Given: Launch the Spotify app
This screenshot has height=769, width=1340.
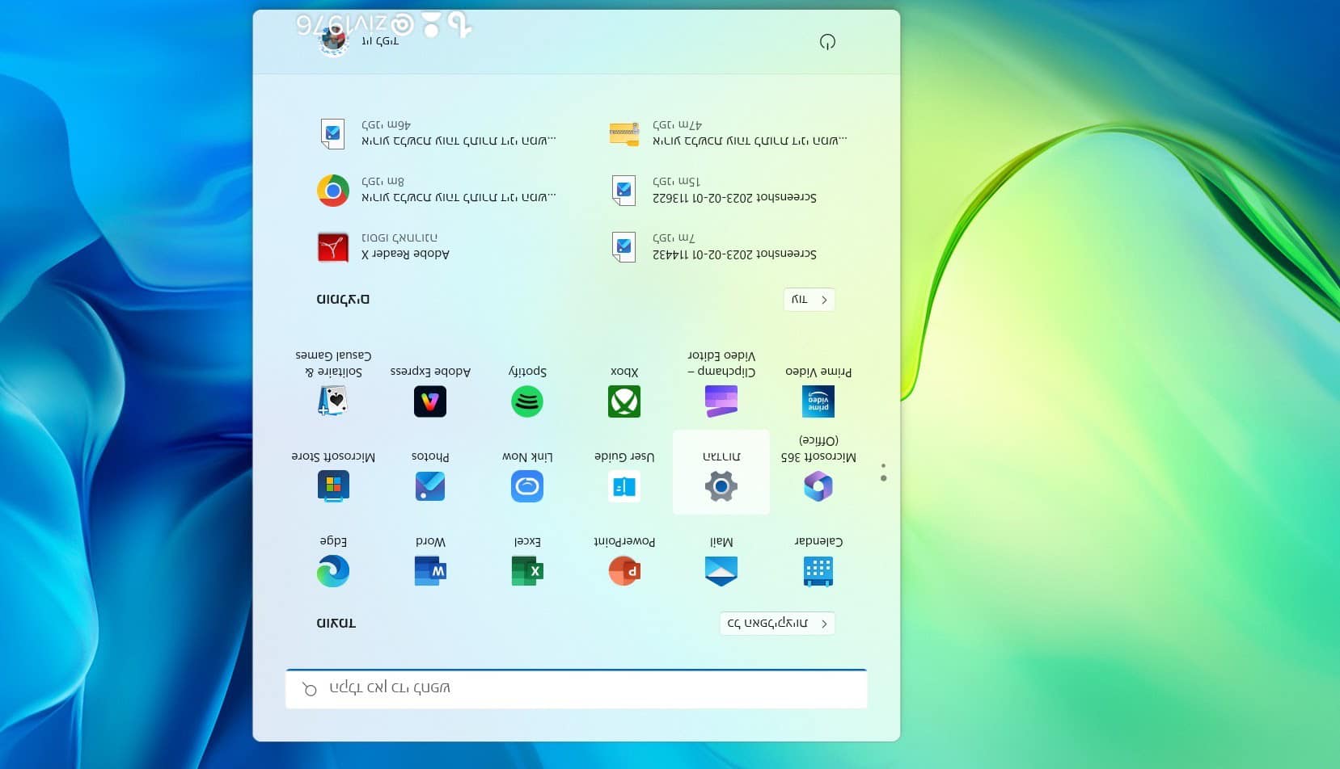Looking at the screenshot, I should pos(527,401).
